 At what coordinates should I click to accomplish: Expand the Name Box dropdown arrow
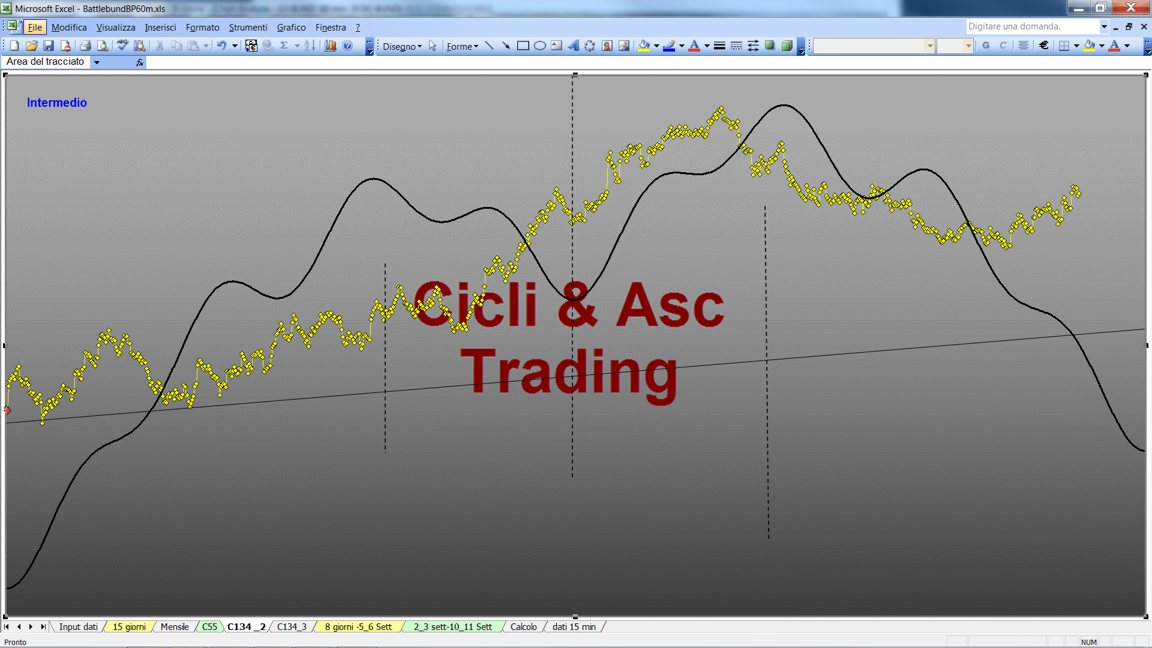[97, 62]
